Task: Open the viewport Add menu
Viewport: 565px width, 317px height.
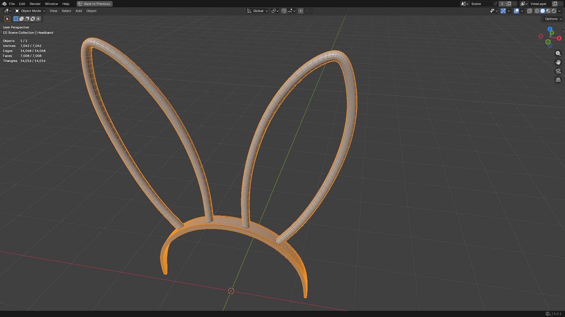Action: click(79, 11)
